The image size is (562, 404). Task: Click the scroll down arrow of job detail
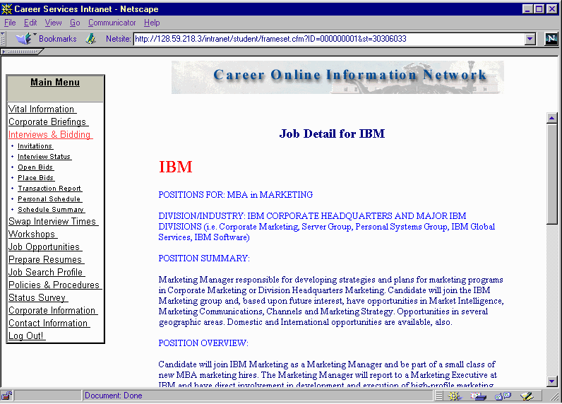tap(552, 381)
